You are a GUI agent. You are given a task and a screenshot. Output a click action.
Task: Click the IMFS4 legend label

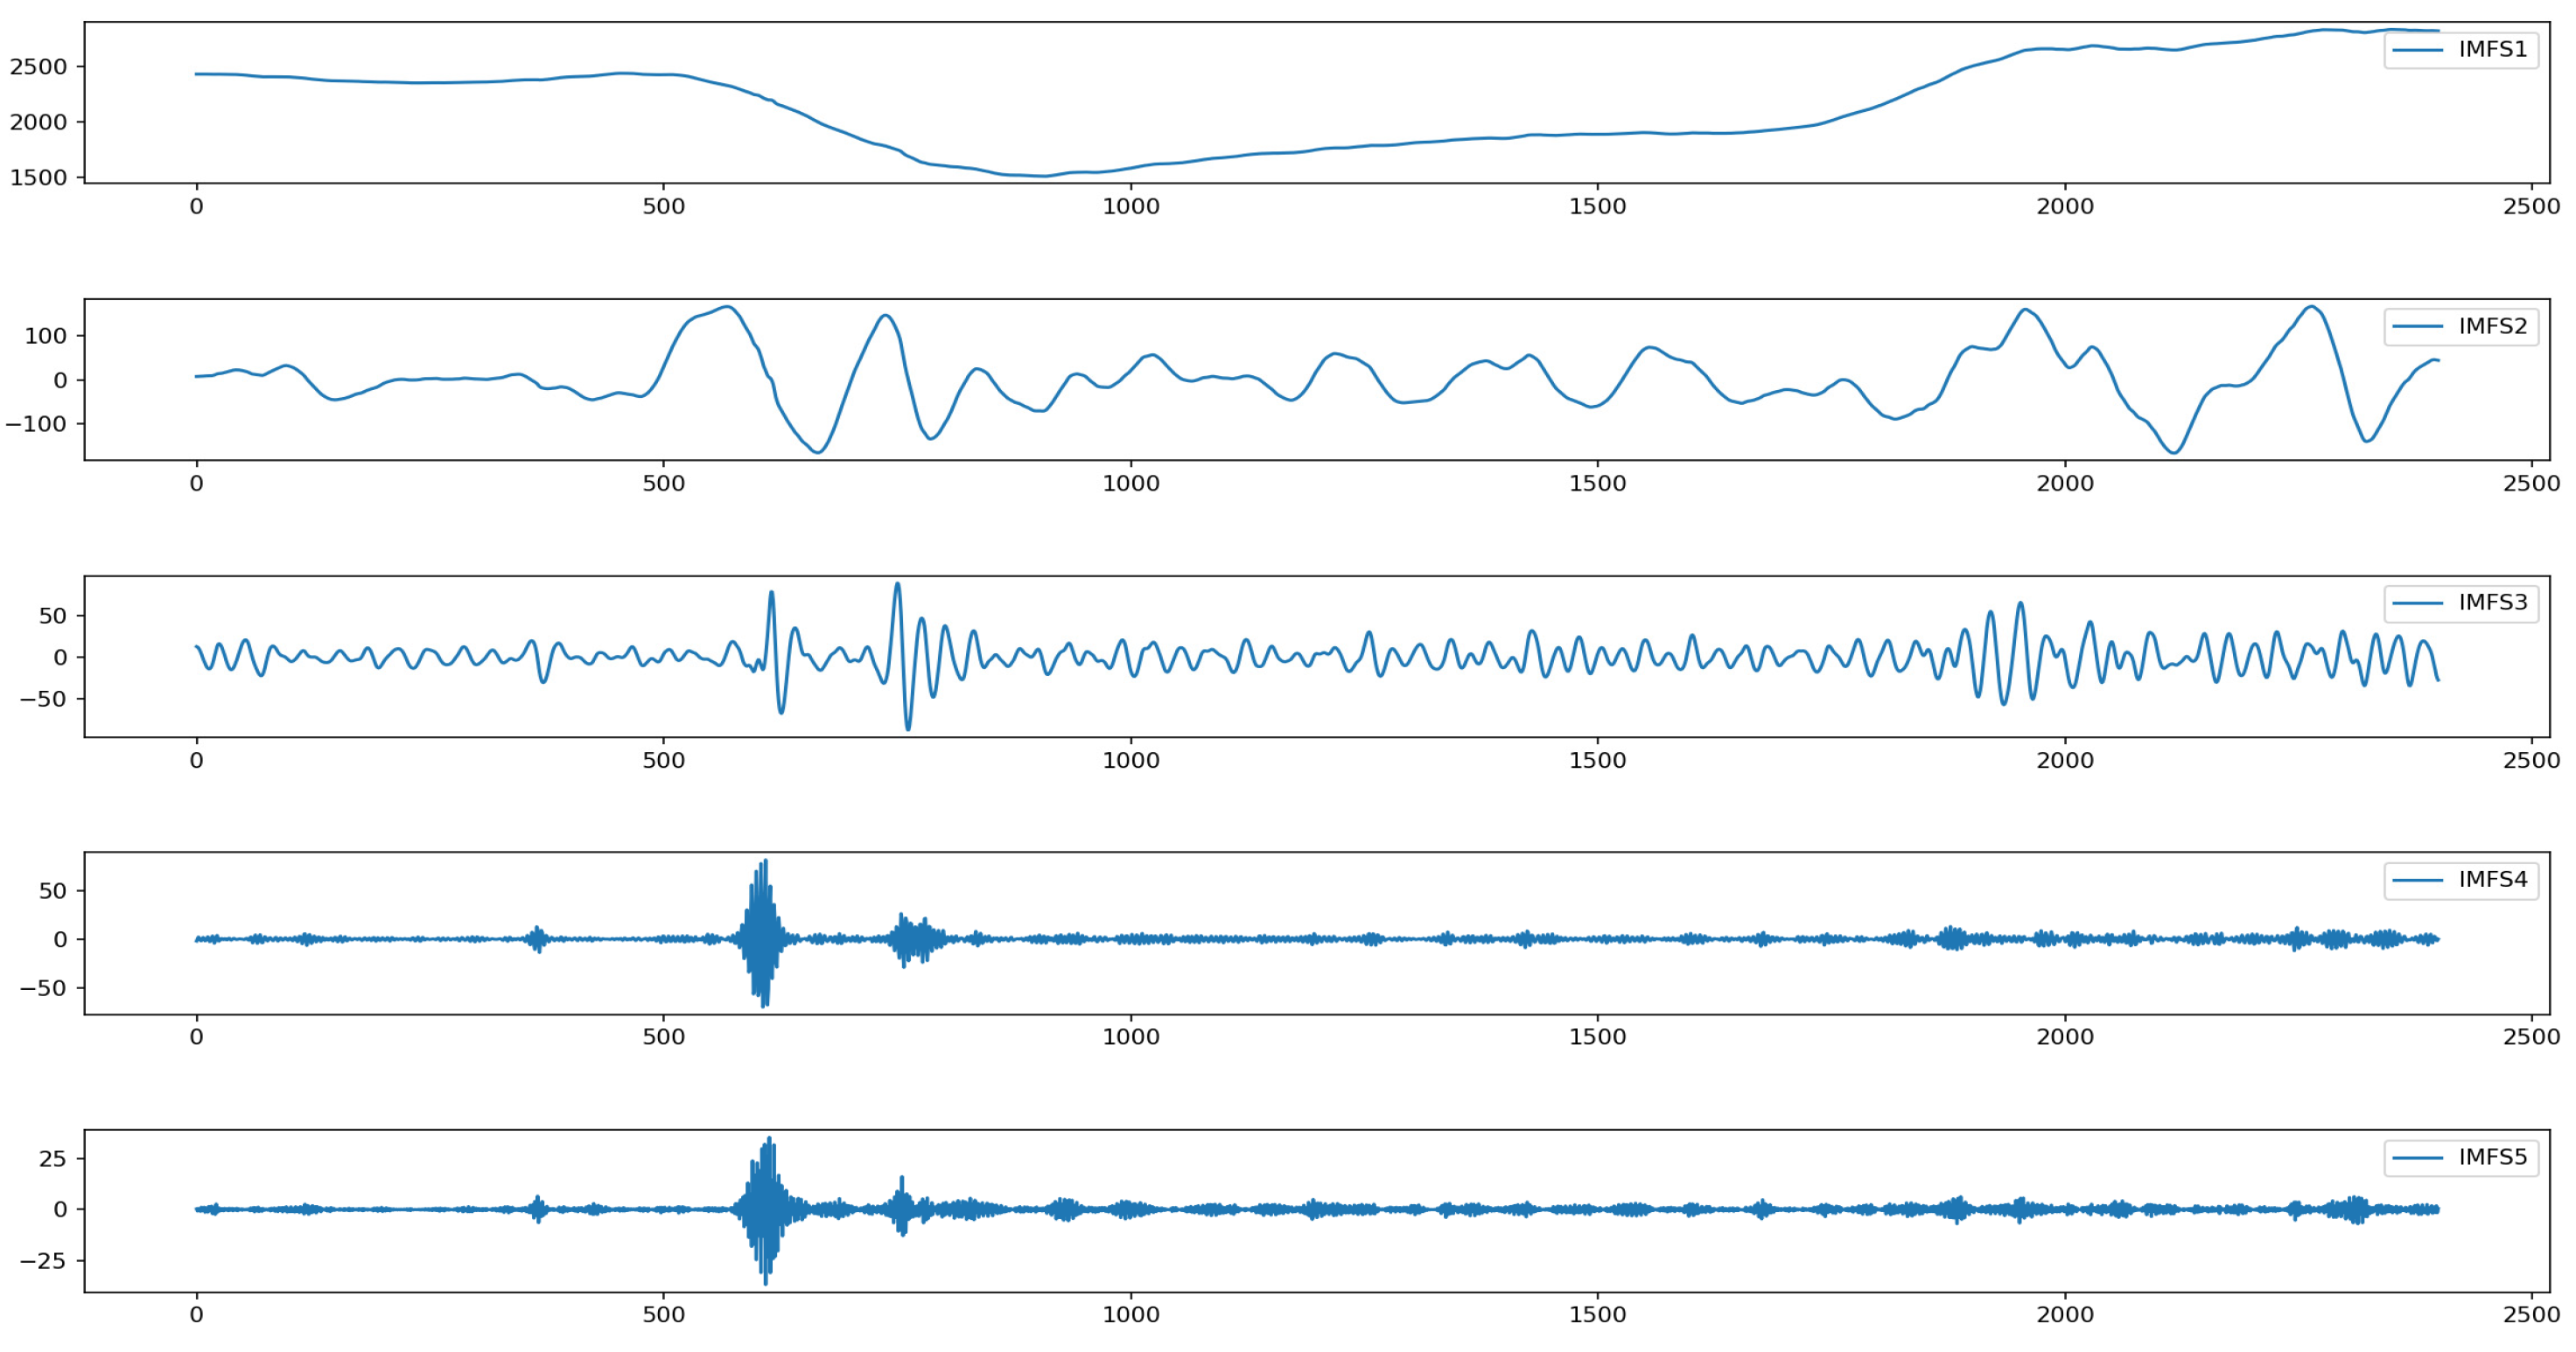pos(2492,878)
